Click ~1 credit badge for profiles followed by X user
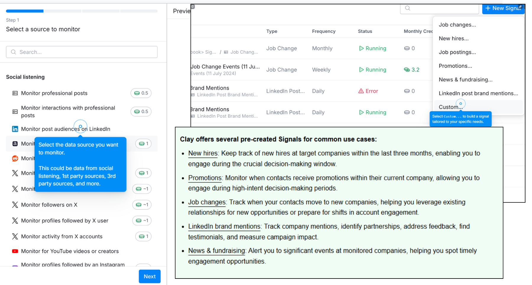The image size is (532, 285). (142, 221)
